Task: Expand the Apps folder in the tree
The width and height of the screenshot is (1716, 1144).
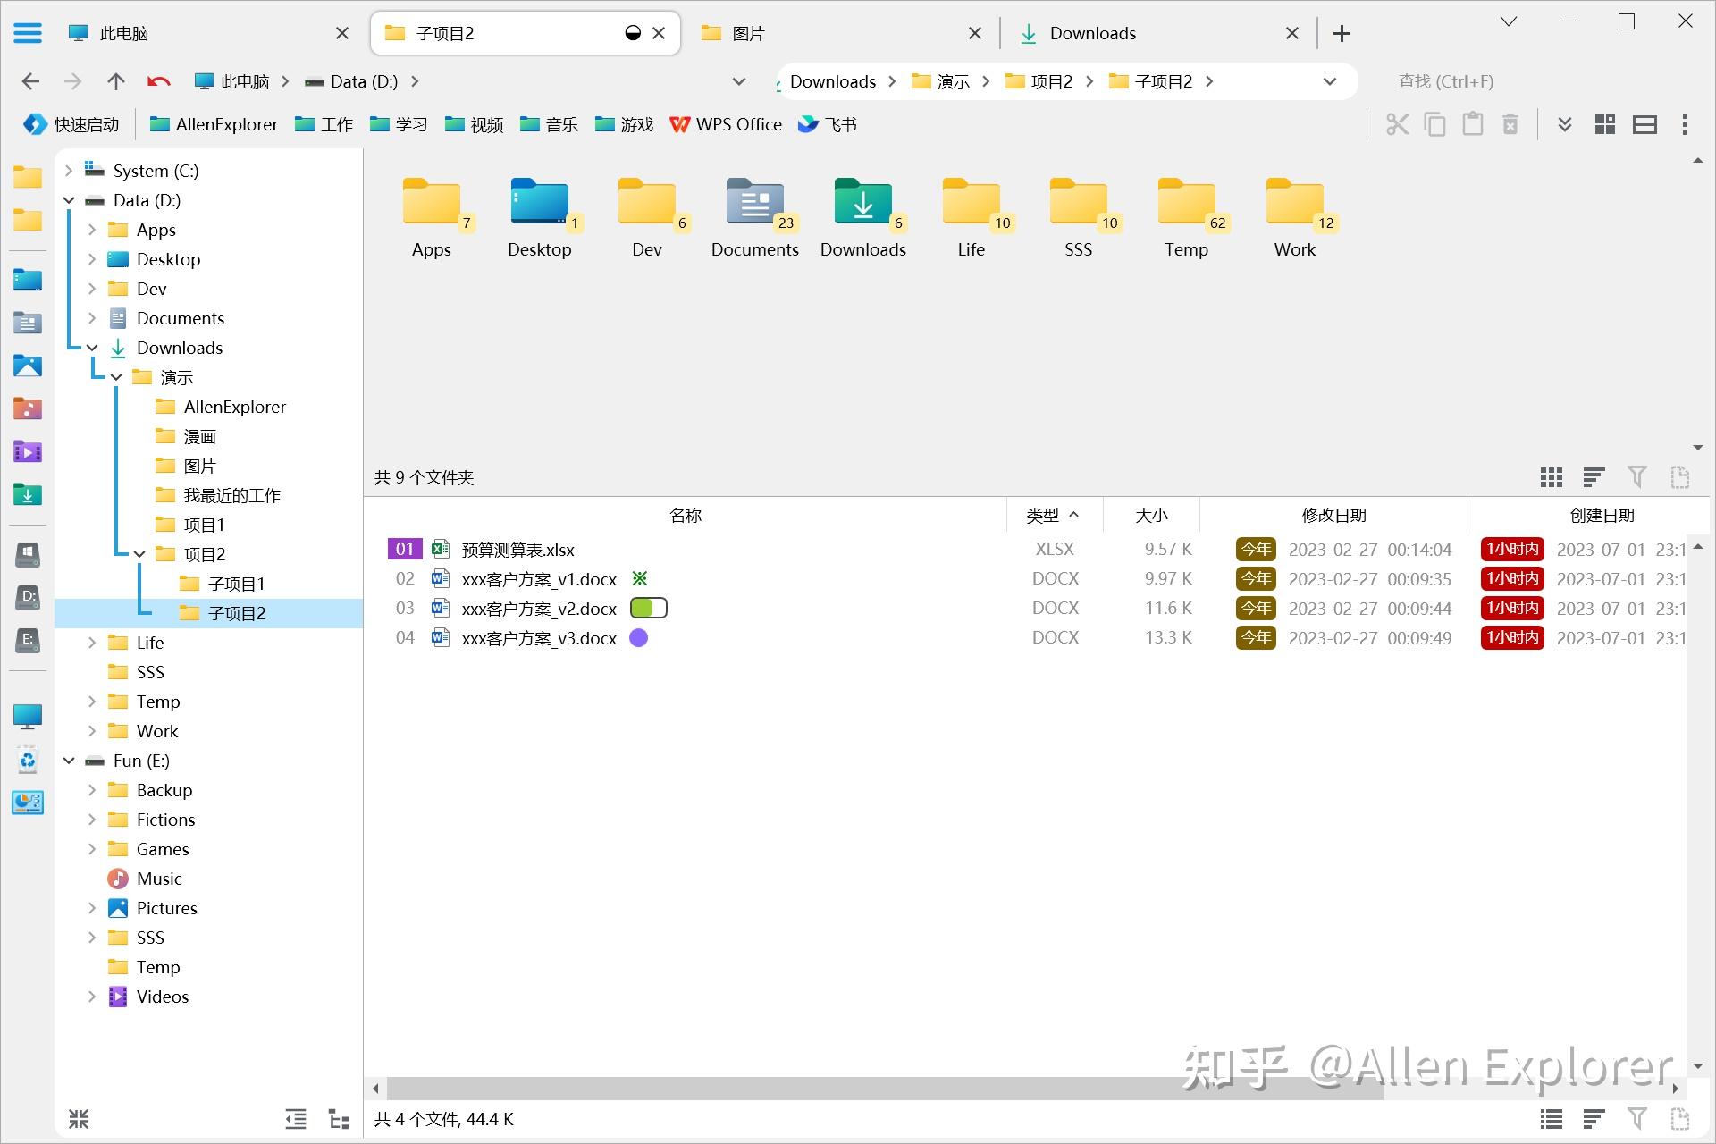Action: coord(91,230)
